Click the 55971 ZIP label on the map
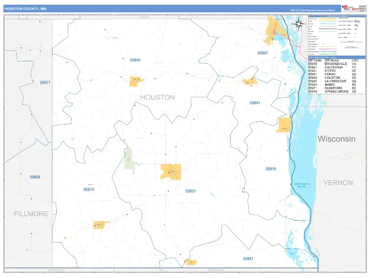Viewport: 370px width, 278px height. [45, 82]
